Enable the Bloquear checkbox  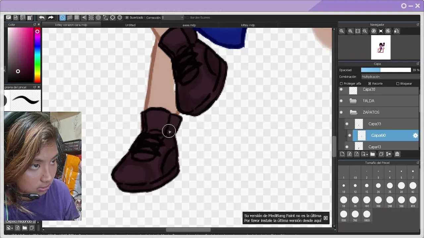pyautogui.click(x=398, y=84)
